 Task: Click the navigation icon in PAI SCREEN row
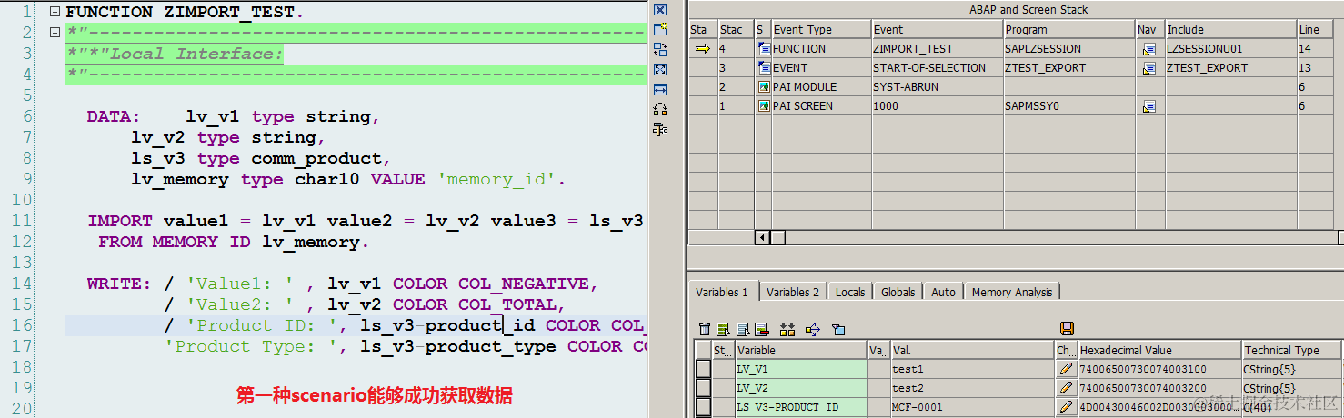pyautogui.click(x=1149, y=106)
